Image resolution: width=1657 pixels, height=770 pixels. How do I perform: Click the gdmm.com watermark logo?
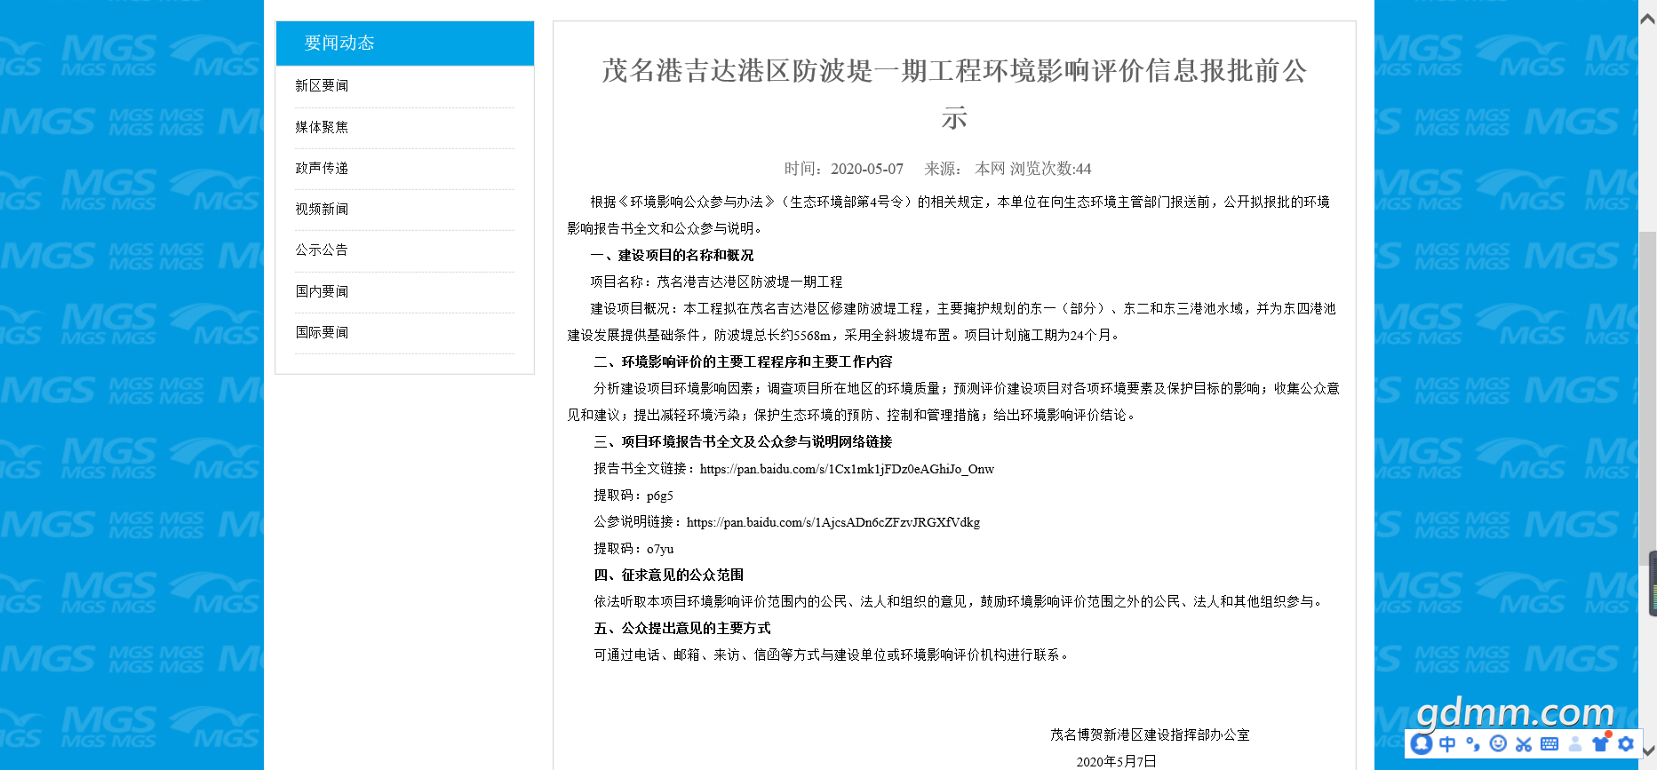point(1515,711)
